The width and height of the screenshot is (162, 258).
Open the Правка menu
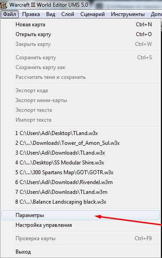point(31,14)
